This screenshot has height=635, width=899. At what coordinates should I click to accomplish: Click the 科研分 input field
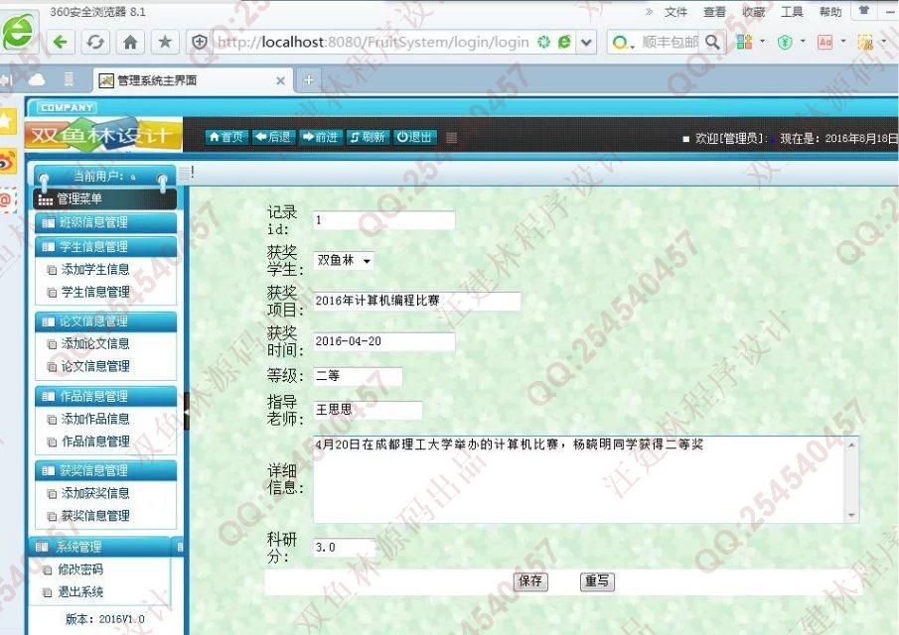[x=345, y=548]
